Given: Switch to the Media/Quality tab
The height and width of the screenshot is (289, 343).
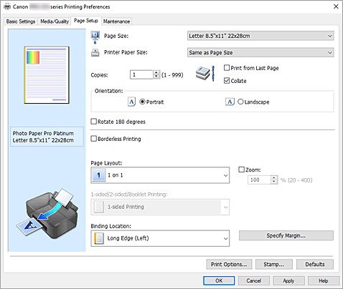Looking at the screenshot, I should click(55, 21).
